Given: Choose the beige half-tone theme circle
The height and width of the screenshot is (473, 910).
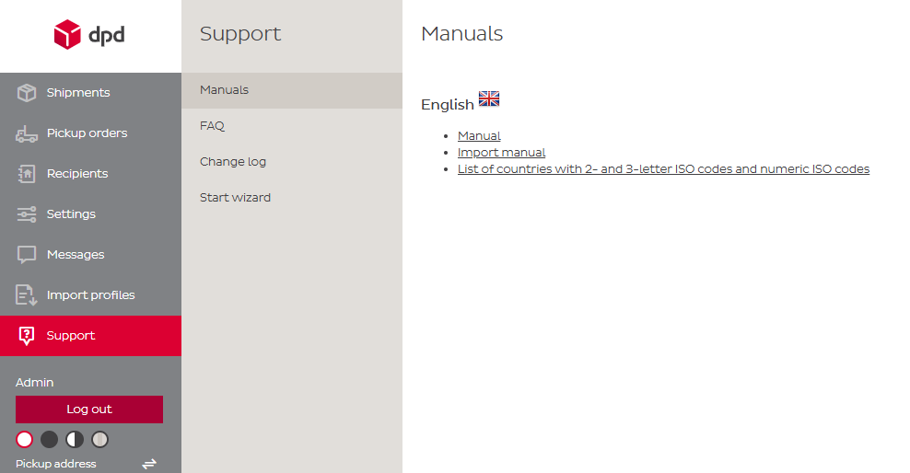Looking at the screenshot, I should tap(99, 440).
